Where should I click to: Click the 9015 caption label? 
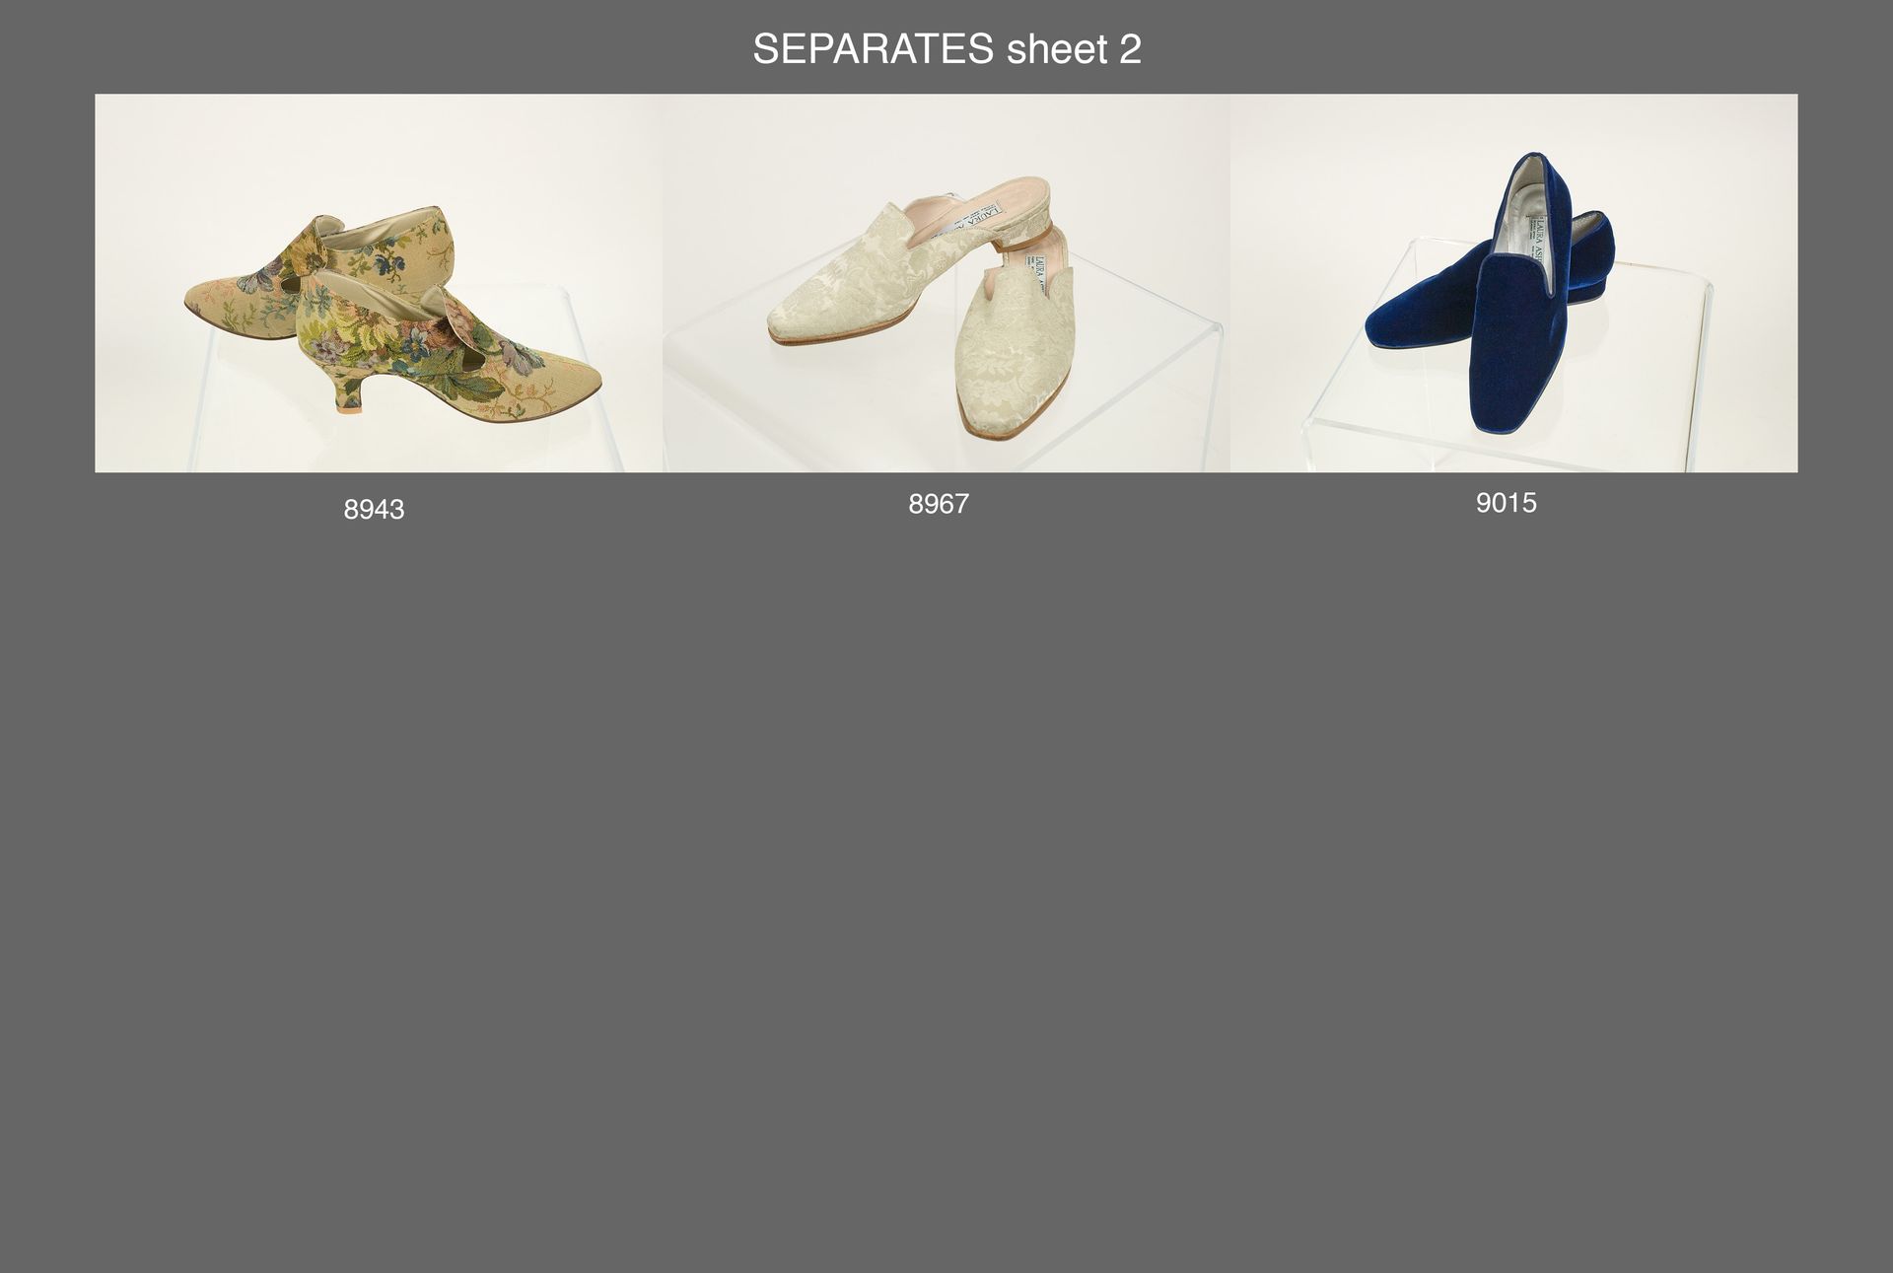(1506, 503)
